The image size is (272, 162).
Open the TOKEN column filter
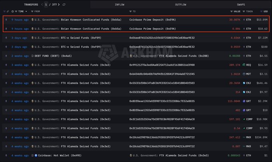(x=244, y=12)
